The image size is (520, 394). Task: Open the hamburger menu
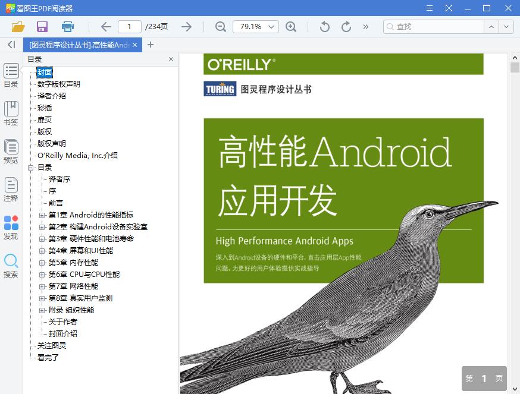(x=429, y=8)
